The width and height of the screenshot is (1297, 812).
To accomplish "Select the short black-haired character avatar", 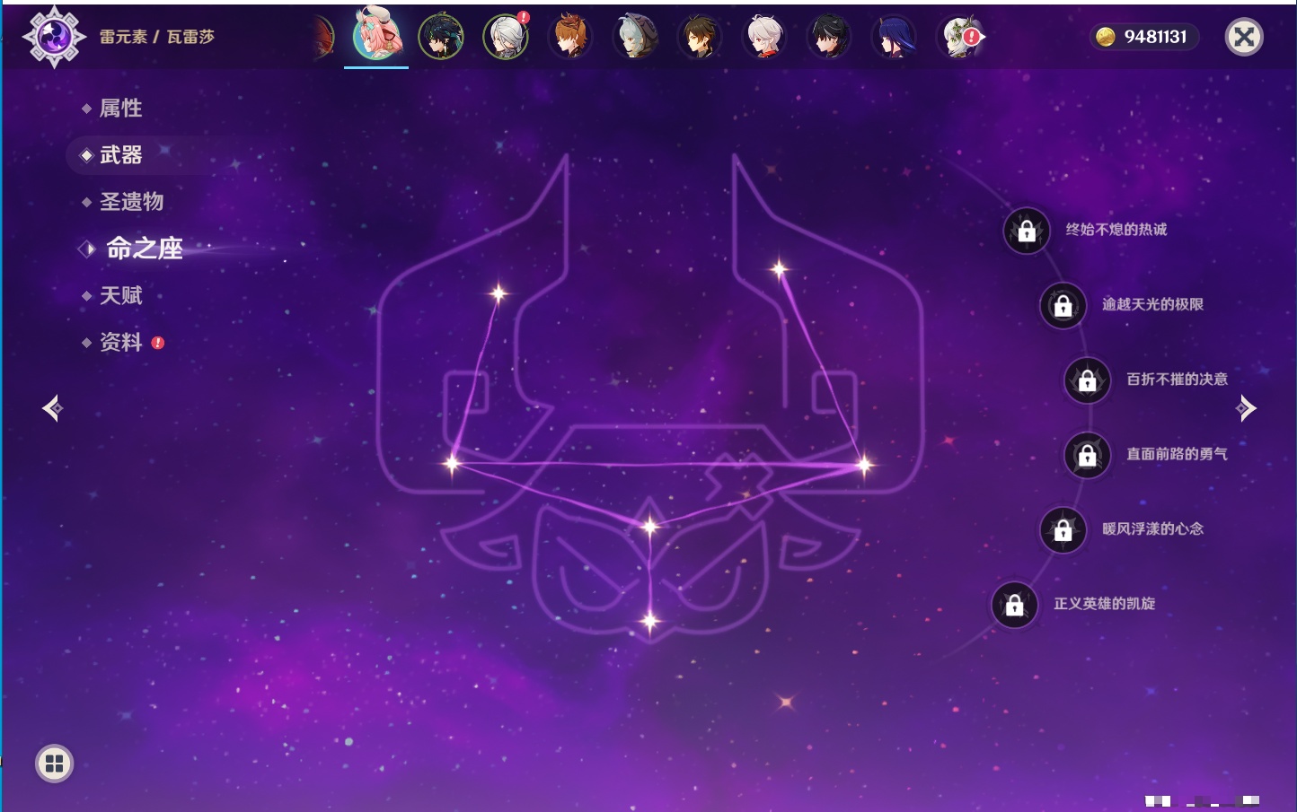I will coord(829,37).
